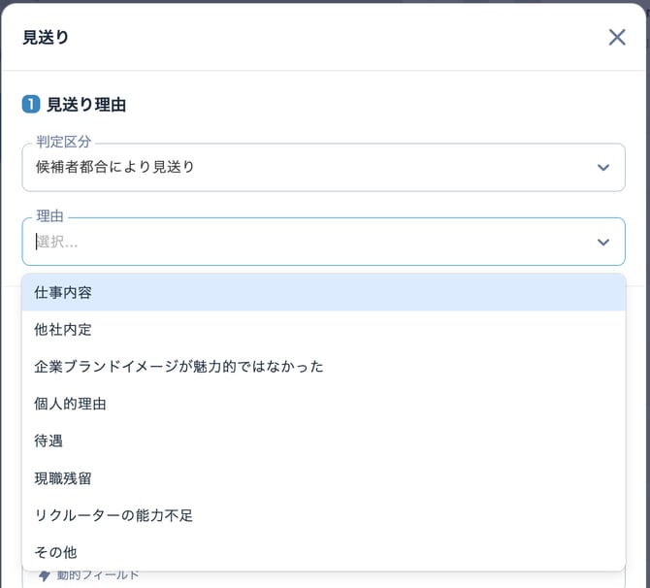650x588 pixels.
Task: Click the step 1 badge icon
Action: (x=31, y=104)
